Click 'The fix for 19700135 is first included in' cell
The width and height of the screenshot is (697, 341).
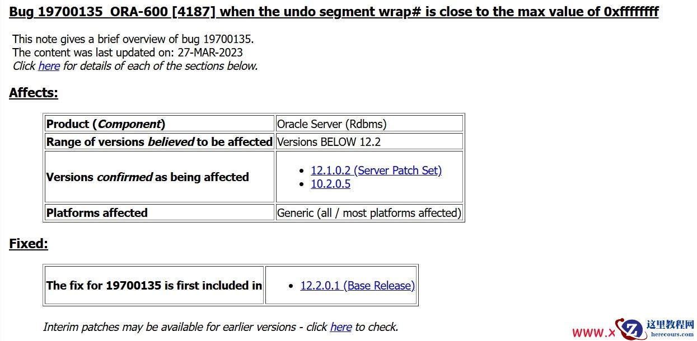[x=154, y=286]
